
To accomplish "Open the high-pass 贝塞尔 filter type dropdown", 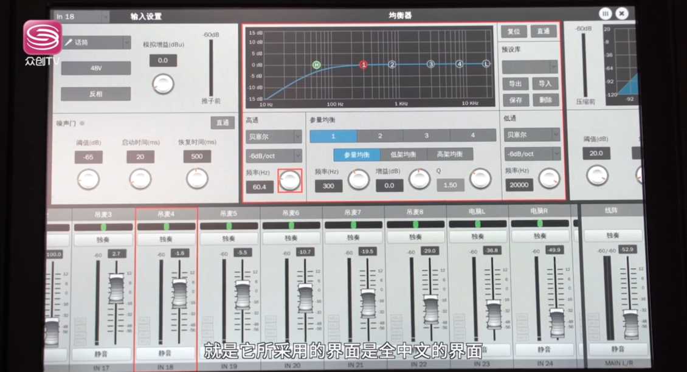I will pyautogui.click(x=274, y=137).
